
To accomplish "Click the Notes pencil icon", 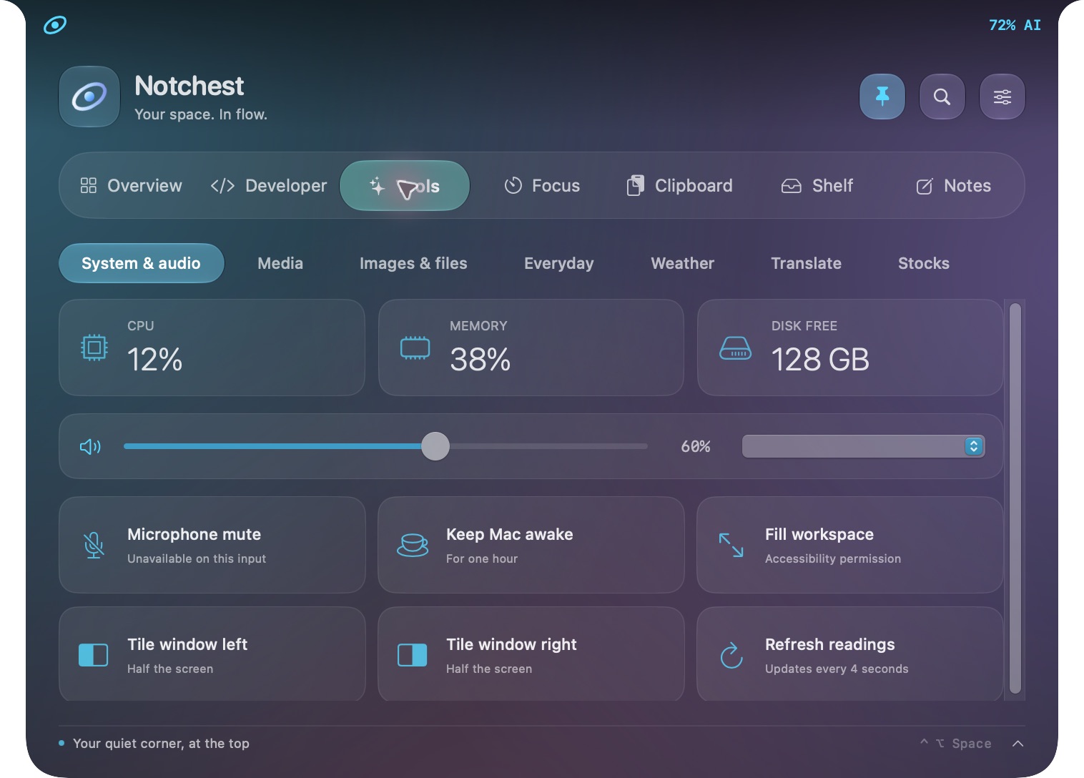I will [x=925, y=187].
